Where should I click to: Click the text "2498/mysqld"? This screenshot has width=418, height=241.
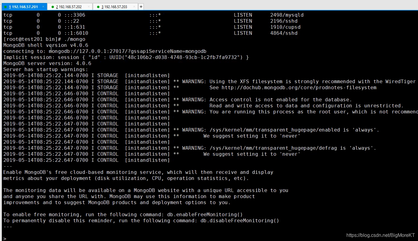tap(287, 15)
